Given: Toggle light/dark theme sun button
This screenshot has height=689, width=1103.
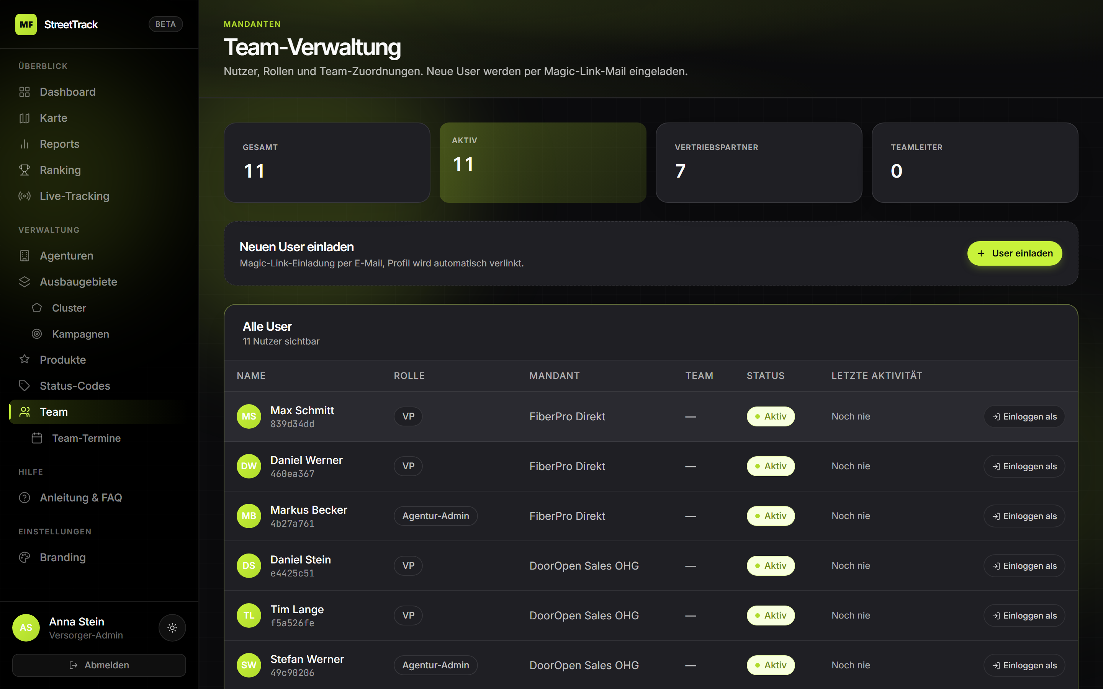Looking at the screenshot, I should tap(172, 627).
